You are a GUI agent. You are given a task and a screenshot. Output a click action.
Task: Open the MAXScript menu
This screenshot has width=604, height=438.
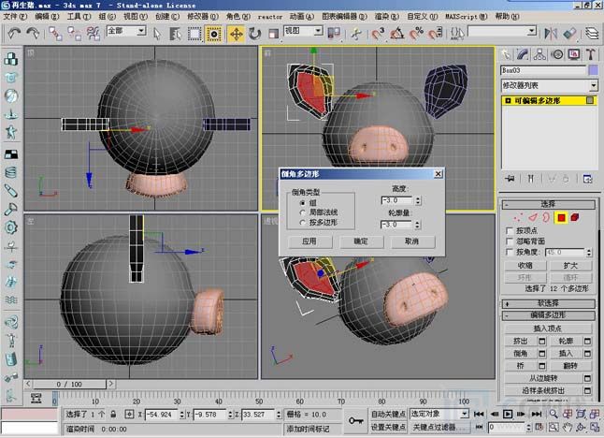pos(467,17)
